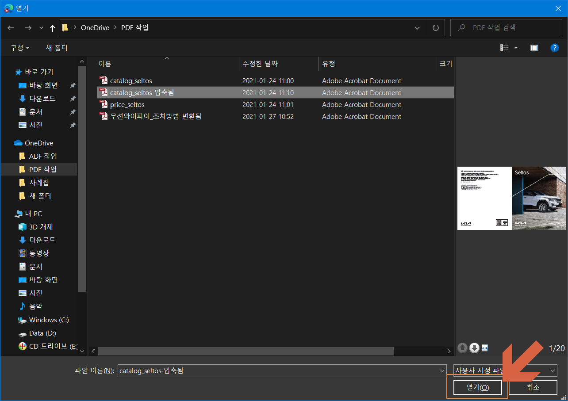Go to next preview page arrow

tap(474, 348)
